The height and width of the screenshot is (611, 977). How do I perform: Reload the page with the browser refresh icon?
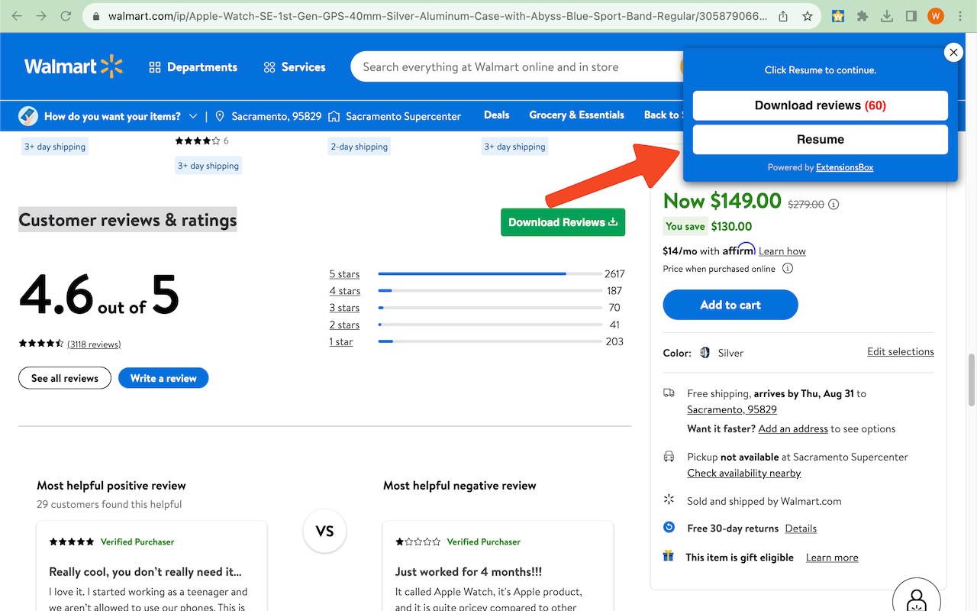pyautogui.click(x=66, y=16)
